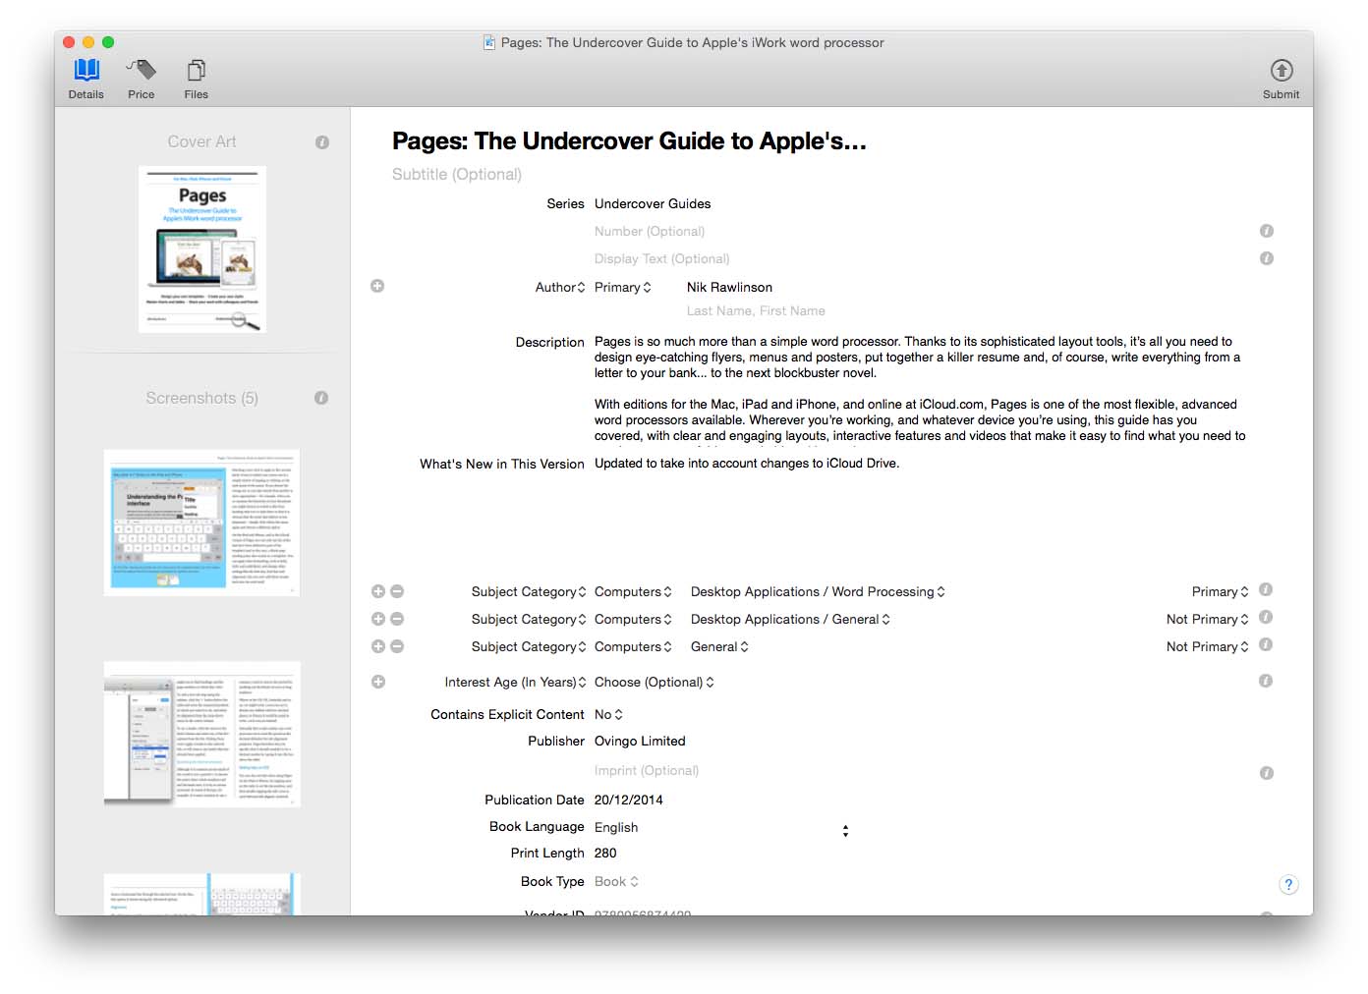
Task: Click the document icon in title bar
Action: (489, 42)
